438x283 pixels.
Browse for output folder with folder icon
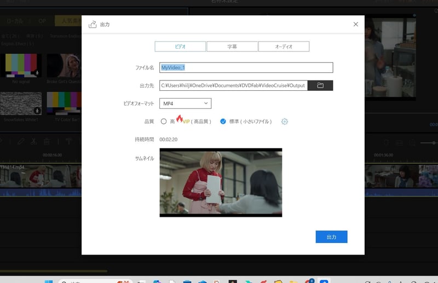(x=320, y=85)
